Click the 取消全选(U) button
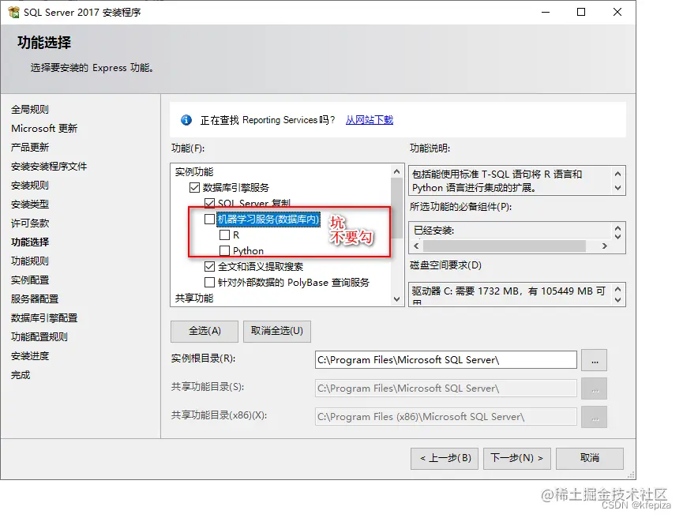 (276, 331)
